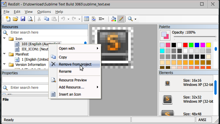
Task: Open Add Resource... submenu
Action: [75, 87]
